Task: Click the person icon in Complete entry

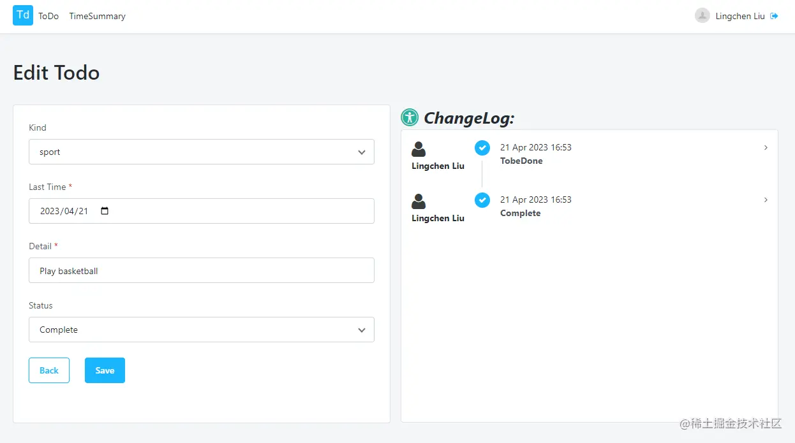Action: click(419, 201)
